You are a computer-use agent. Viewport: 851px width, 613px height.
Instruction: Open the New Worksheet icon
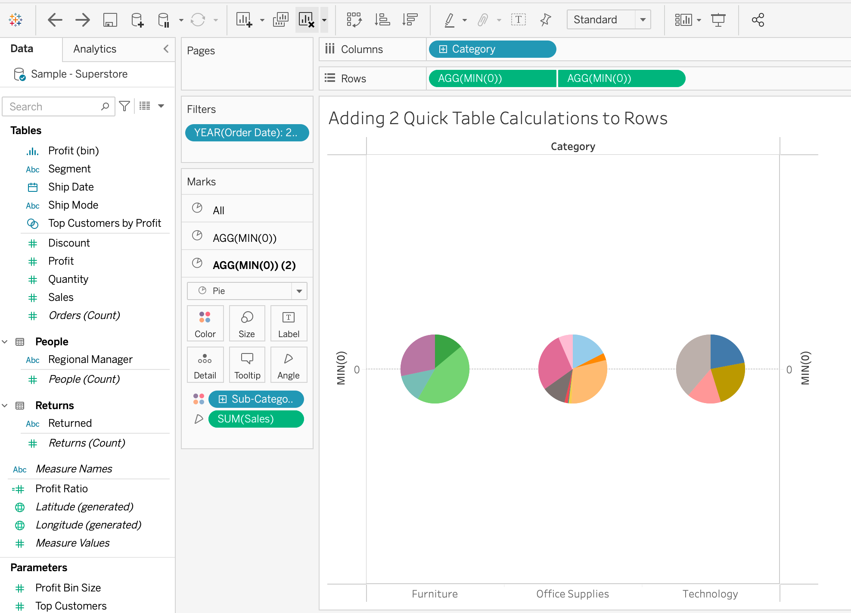(245, 19)
